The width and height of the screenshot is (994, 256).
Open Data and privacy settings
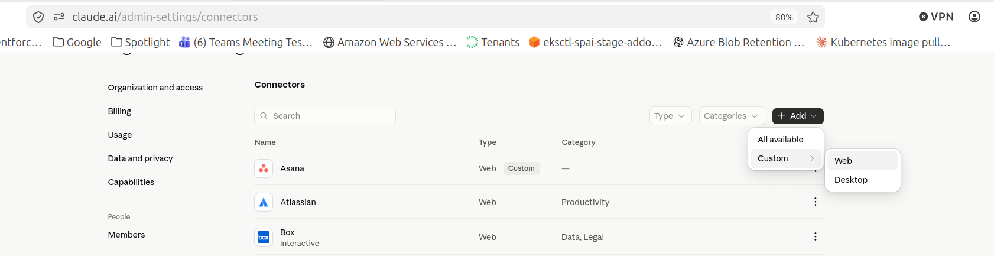[141, 158]
